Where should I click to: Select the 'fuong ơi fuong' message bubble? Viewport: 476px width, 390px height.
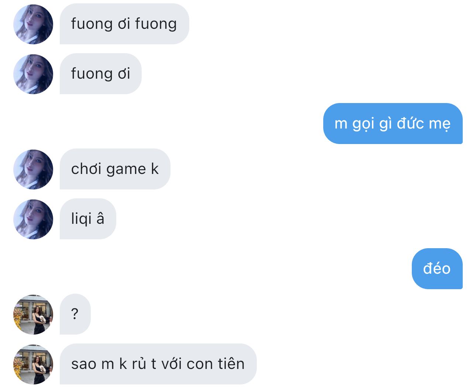pos(124,24)
